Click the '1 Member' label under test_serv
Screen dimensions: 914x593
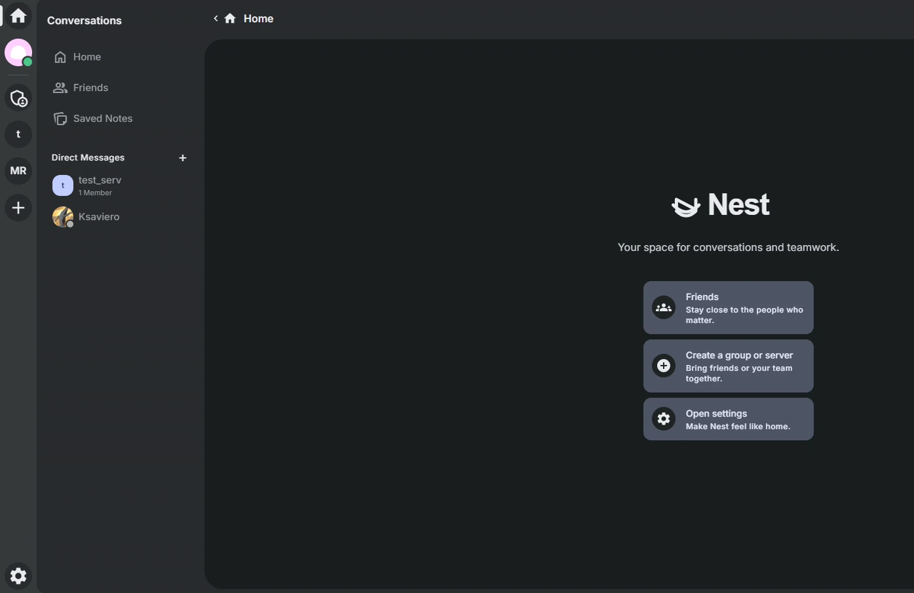95,193
